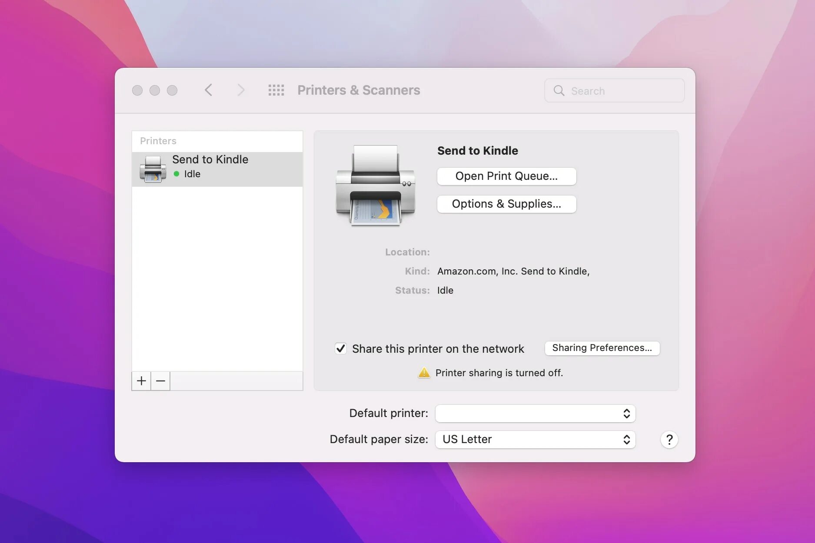Go forward with the right chevron arrow

(x=241, y=90)
